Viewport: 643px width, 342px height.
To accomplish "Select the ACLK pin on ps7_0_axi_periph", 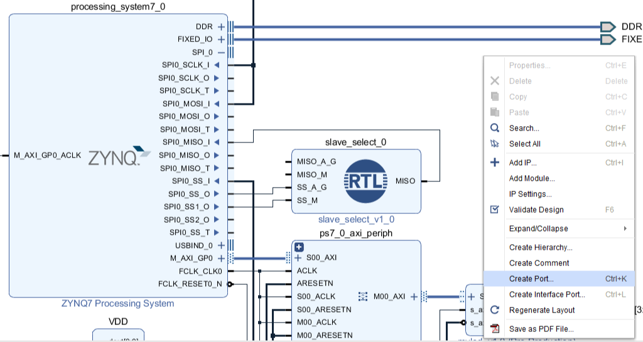I will point(307,270).
